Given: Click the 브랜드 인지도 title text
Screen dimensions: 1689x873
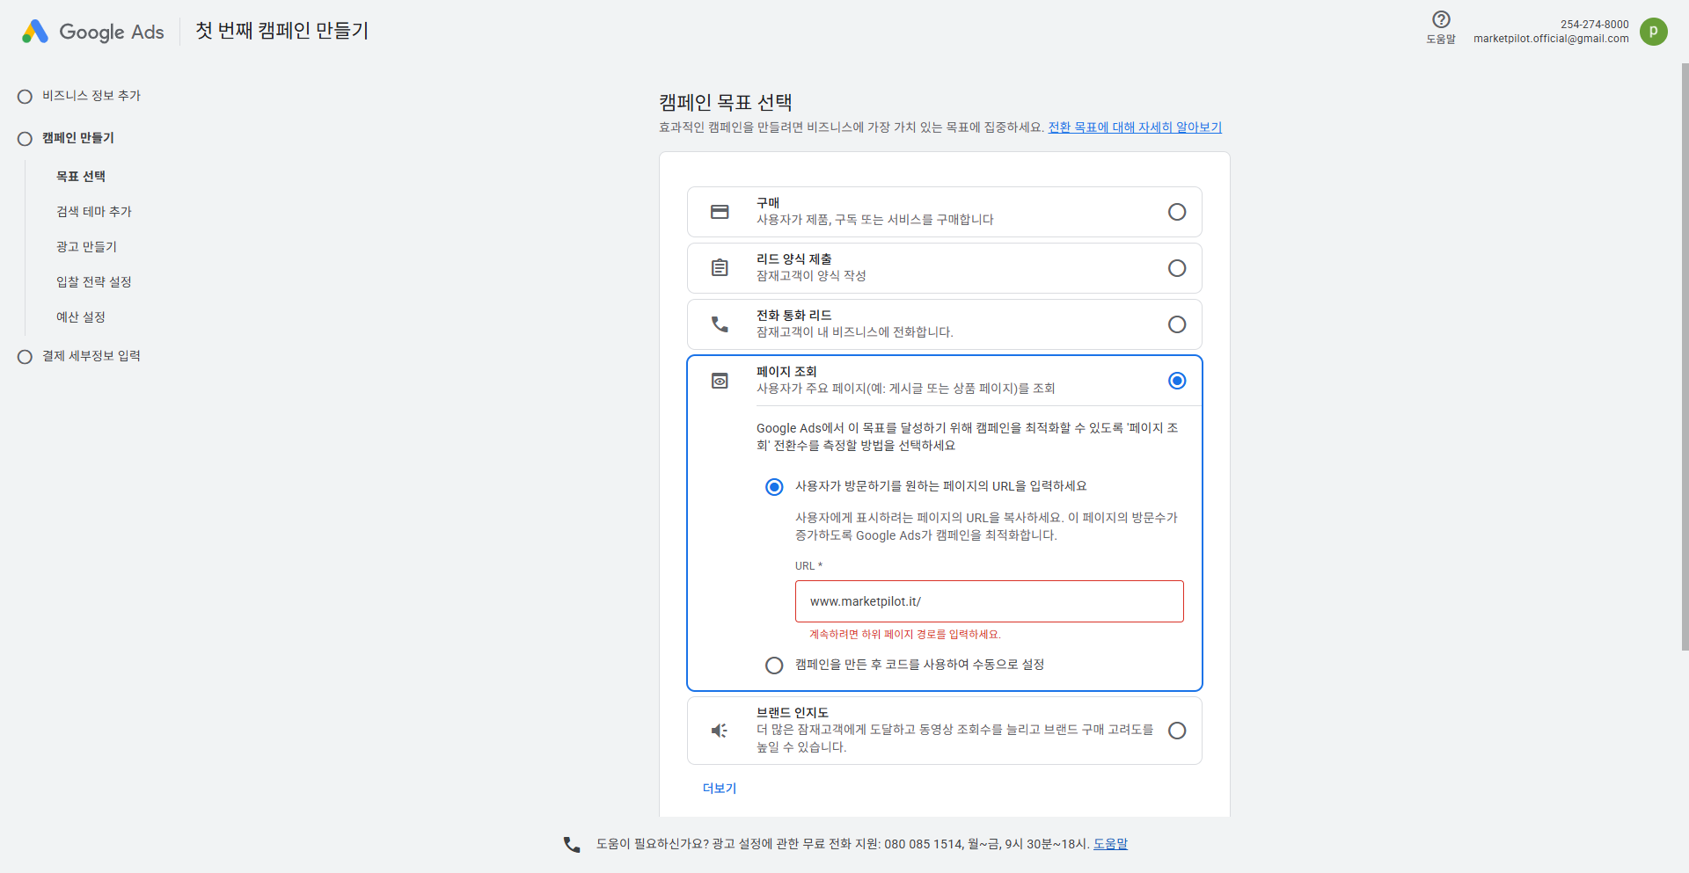Looking at the screenshot, I should coord(793,713).
